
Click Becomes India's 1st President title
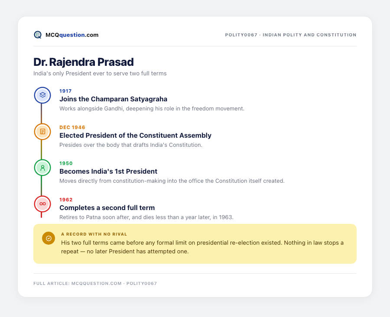(x=108, y=171)
